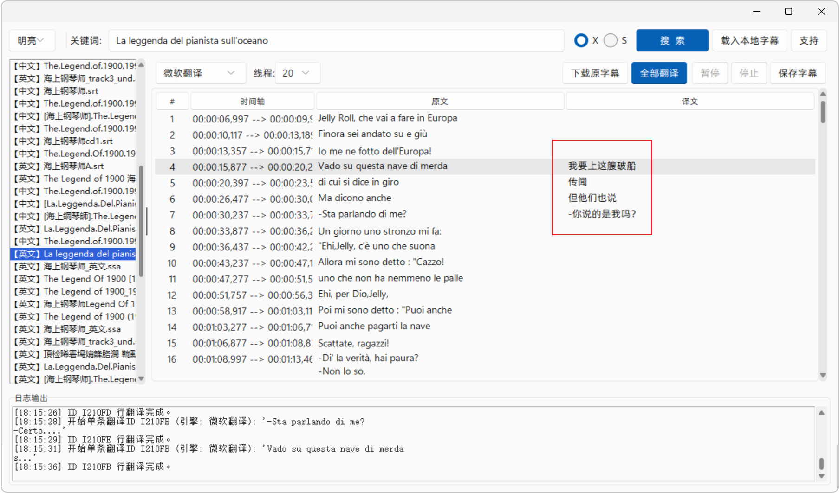Image resolution: width=839 pixels, height=493 pixels.
Task: Select list item 海上钢琴师Legend Of 1
Action: tap(73, 304)
